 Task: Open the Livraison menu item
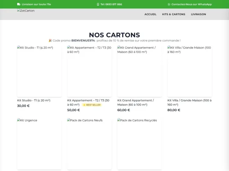[x=198, y=14]
